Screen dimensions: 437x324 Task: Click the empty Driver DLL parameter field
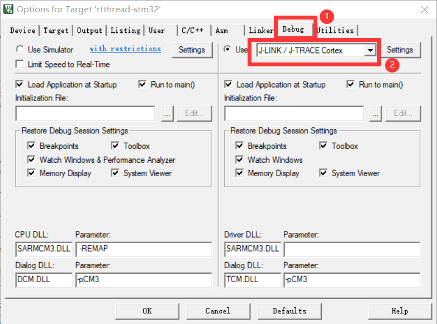tap(352, 249)
